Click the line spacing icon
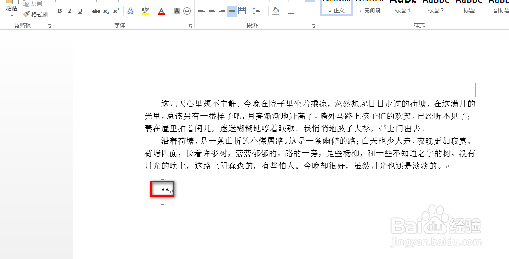The width and height of the screenshot is (509, 259). (x=256, y=11)
